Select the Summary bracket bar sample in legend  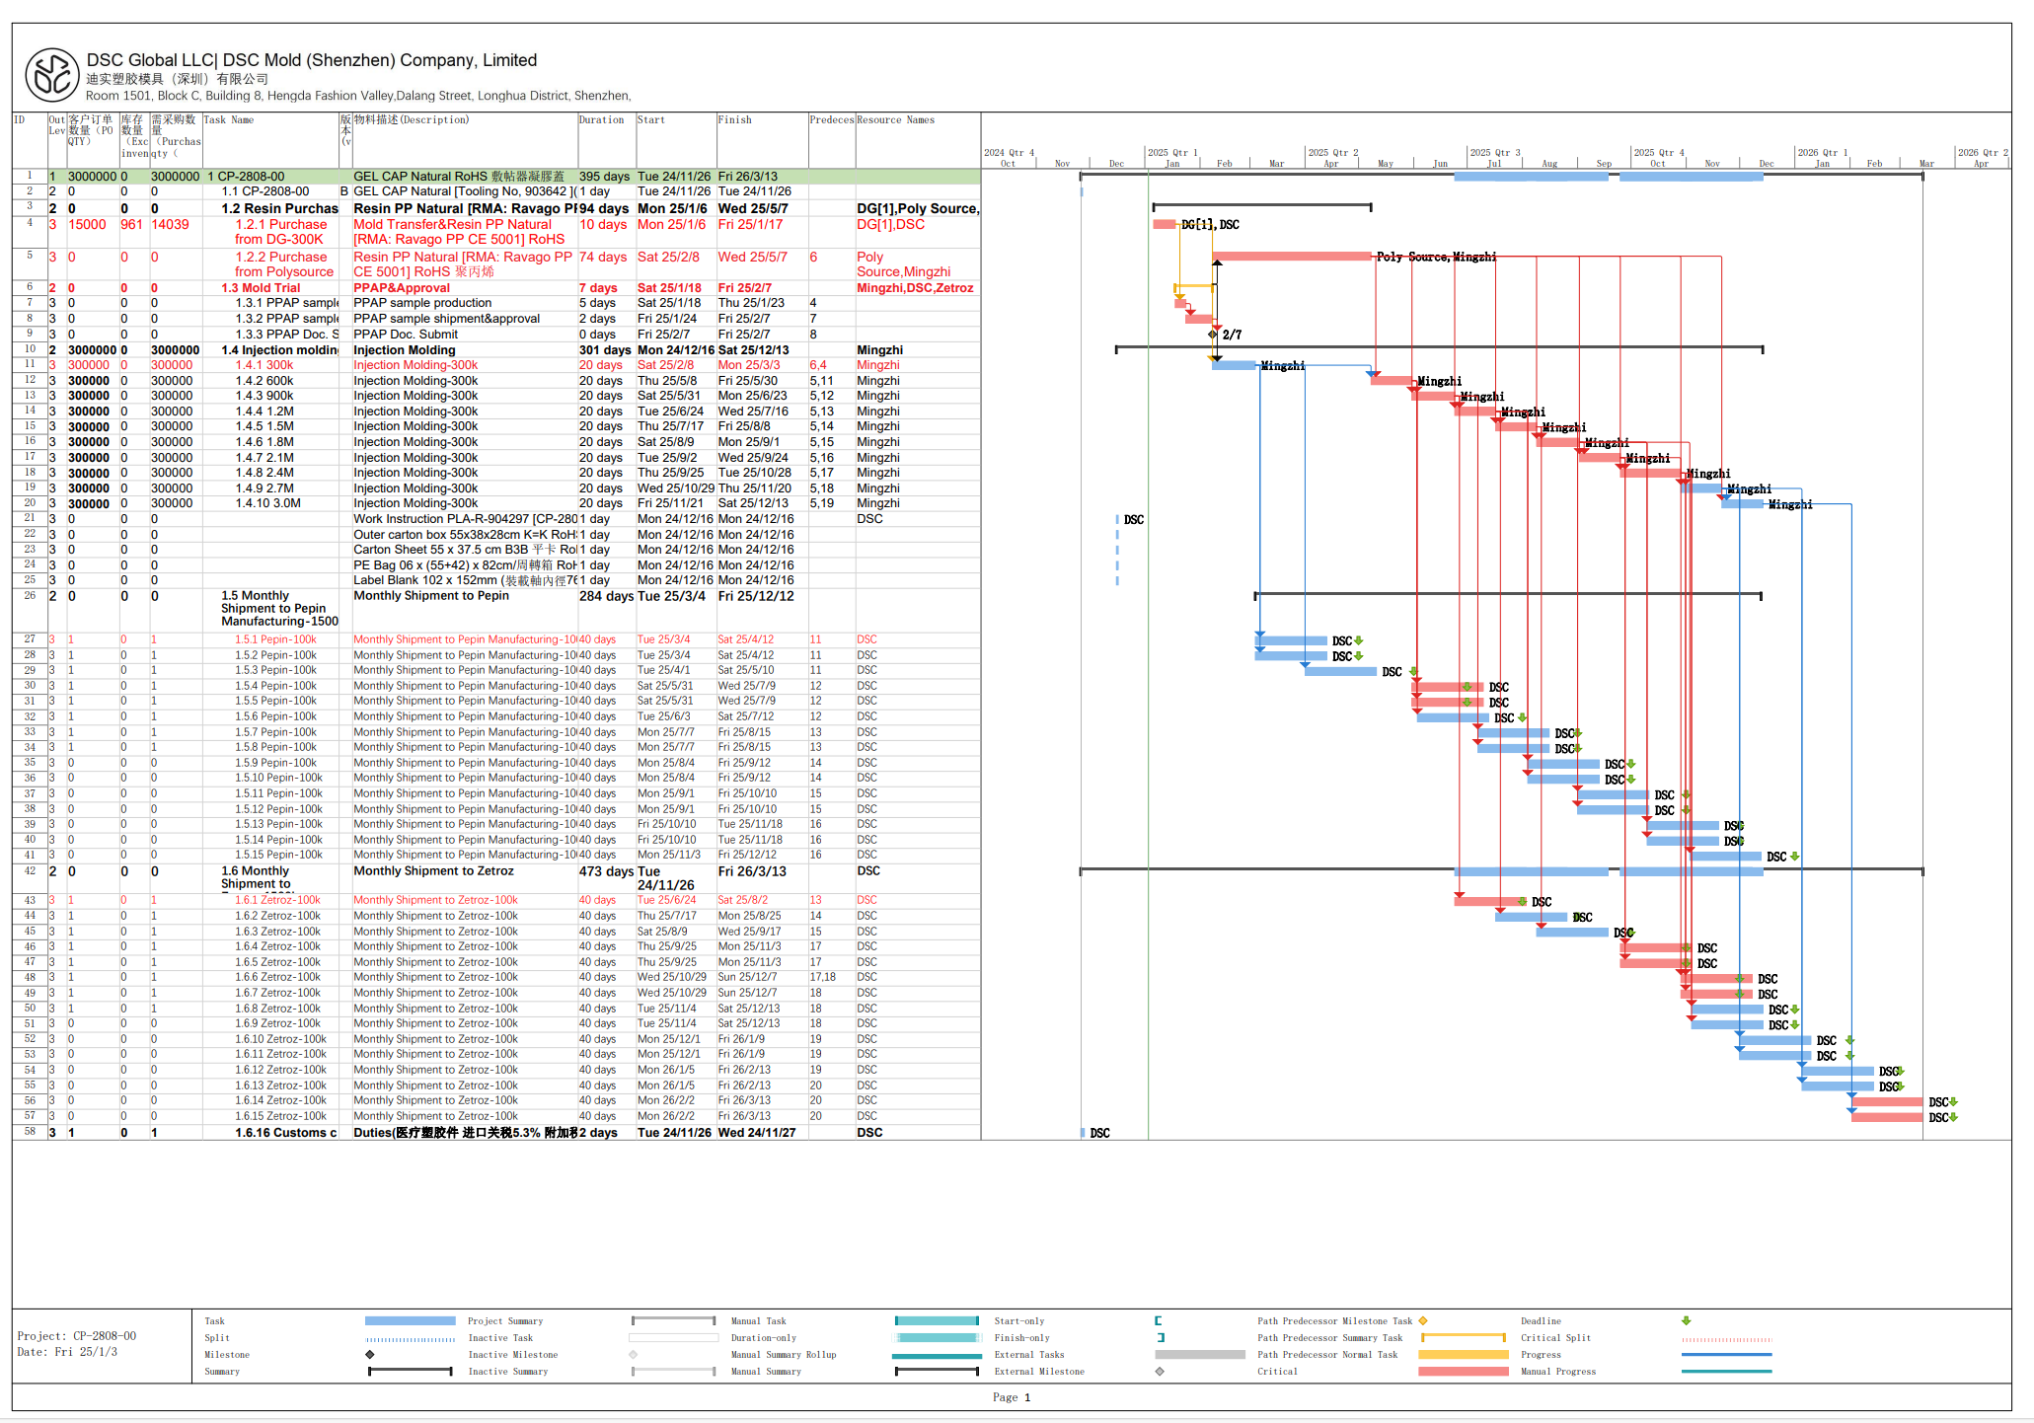point(411,1372)
